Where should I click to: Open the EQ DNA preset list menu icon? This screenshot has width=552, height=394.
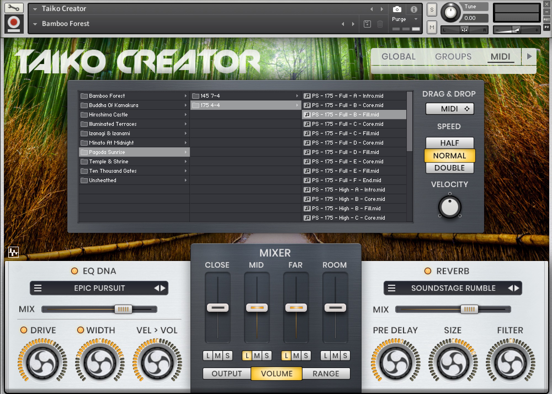[x=38, y=288]
